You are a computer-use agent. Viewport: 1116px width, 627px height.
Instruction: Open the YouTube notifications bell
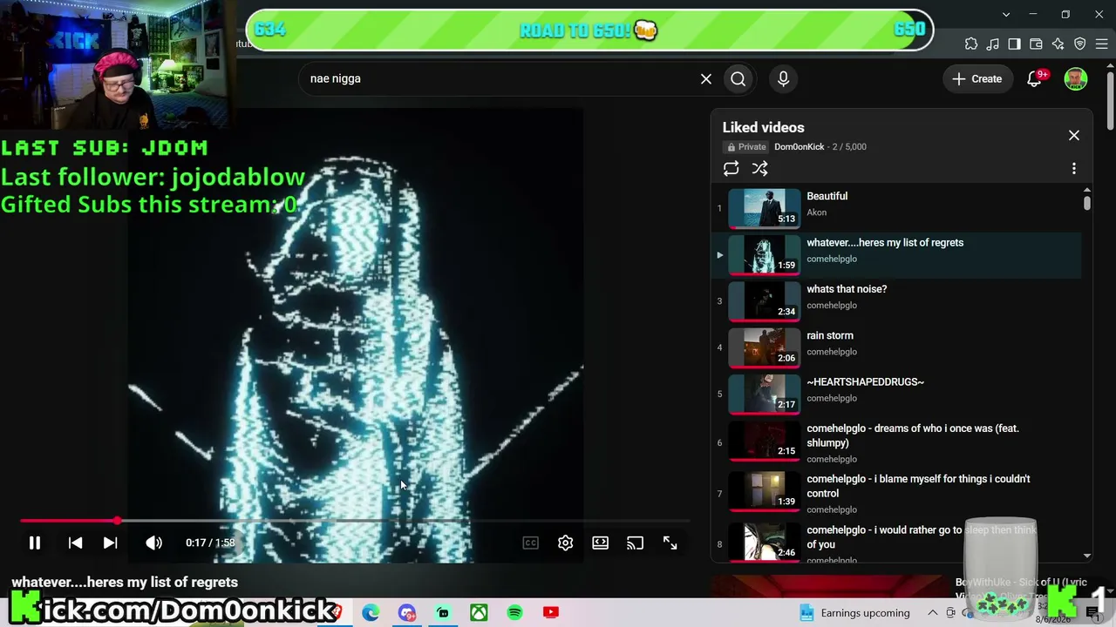click(1035, 78)
